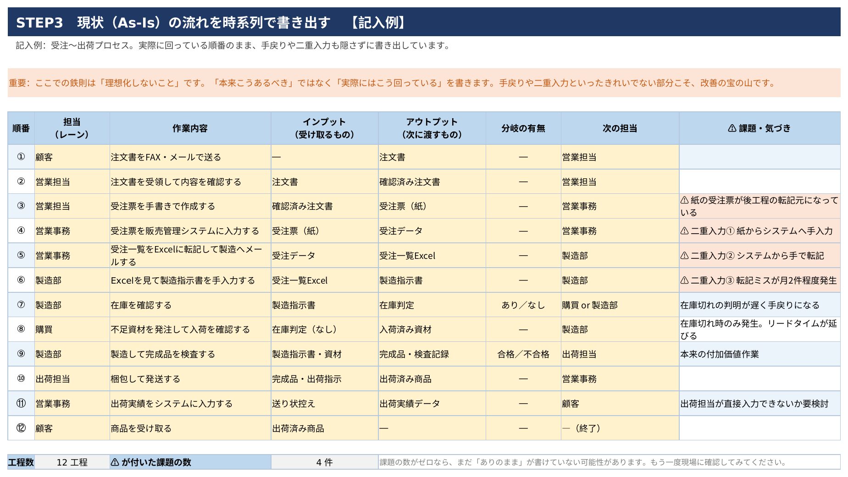The width and height of the screenshot is (848, 477).
Task: Select cell 注文書をFAX・メールで送る
Action: point(190,157)
